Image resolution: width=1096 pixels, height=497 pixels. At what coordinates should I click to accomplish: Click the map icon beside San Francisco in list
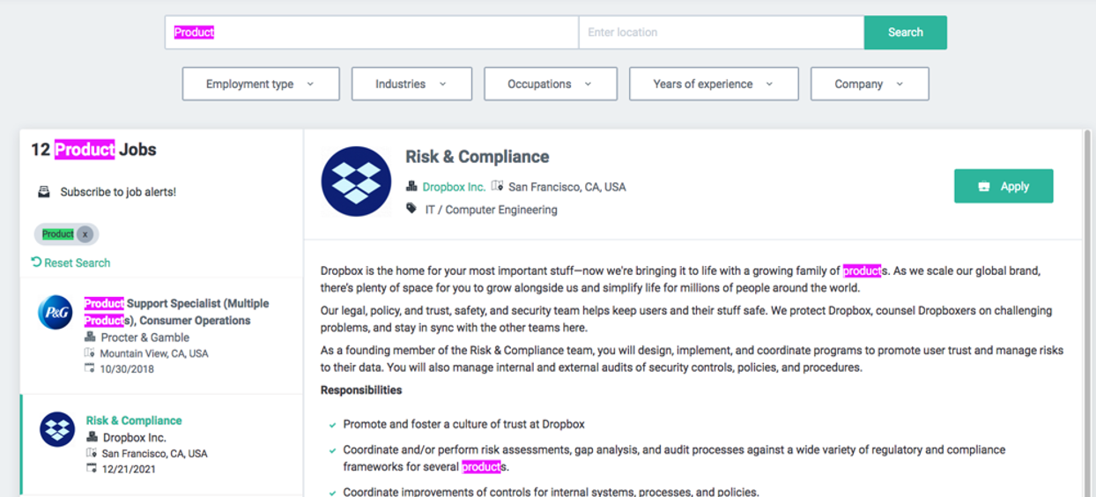(x=92, y=453)
